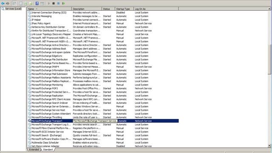
Task: Select Microsoft Exchange Mailbox Assistants name
Action: click(51, 77)
